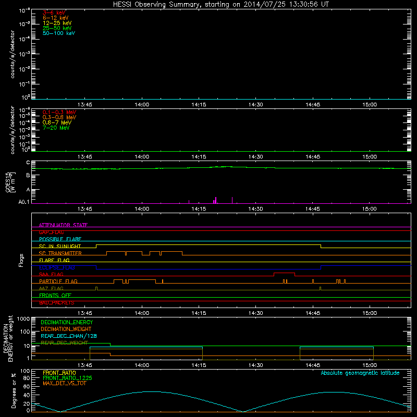This screenshot has width=417, height=417.
Task: Click the green 25-50 keV legend label
Action: [x=57, y=28]
